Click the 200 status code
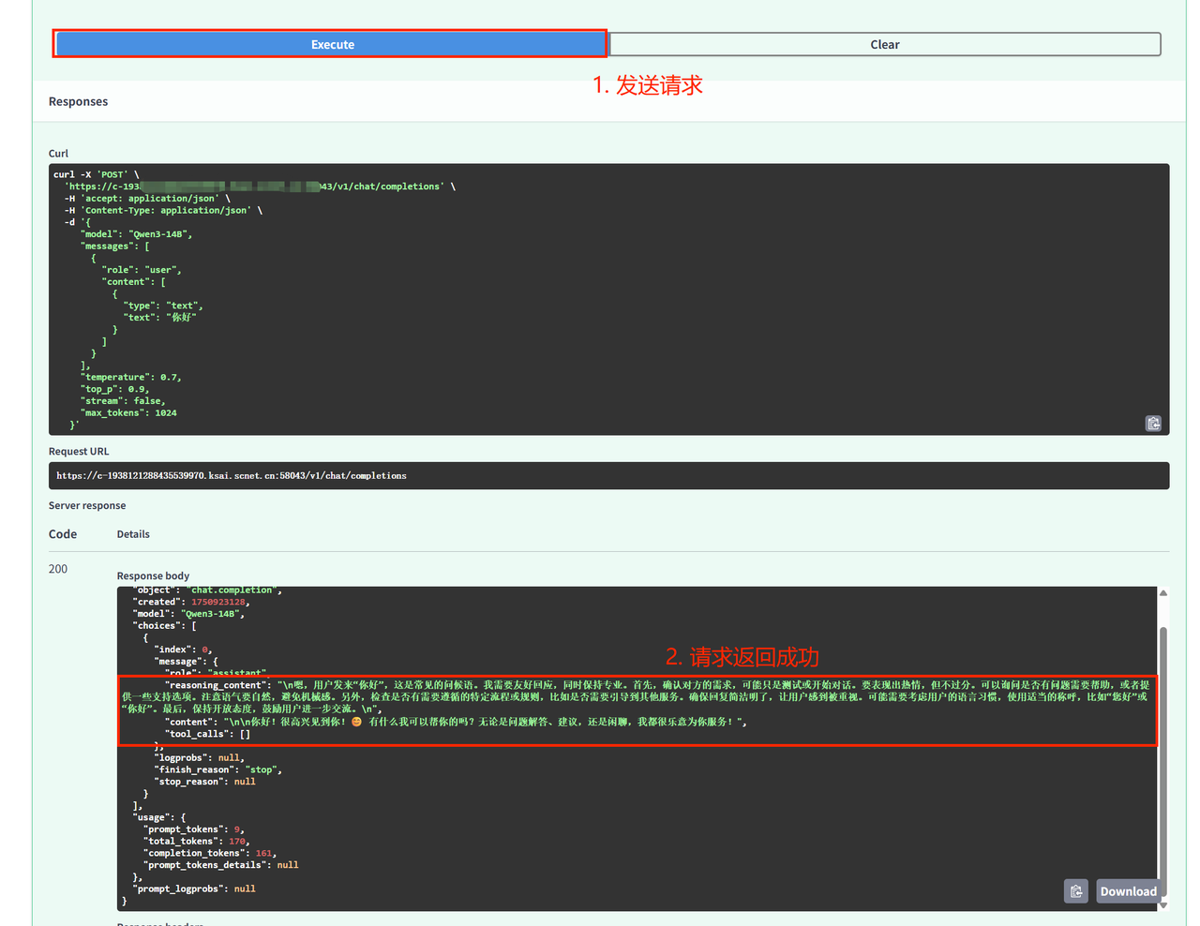 click(58, 569)
